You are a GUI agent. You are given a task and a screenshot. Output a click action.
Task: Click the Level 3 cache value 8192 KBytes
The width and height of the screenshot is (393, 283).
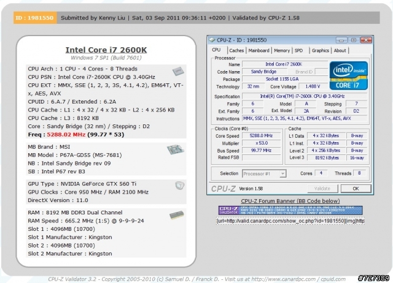point(326,158)
